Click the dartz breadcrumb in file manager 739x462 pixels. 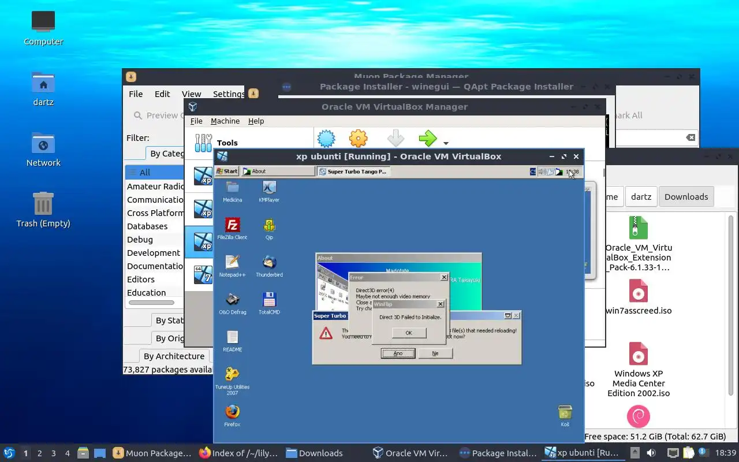point(641,196)
